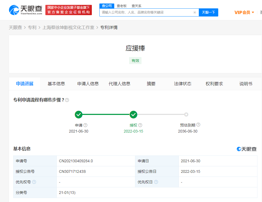Click the patent title 应援棒
262x202 pixels.
(135, 48)
